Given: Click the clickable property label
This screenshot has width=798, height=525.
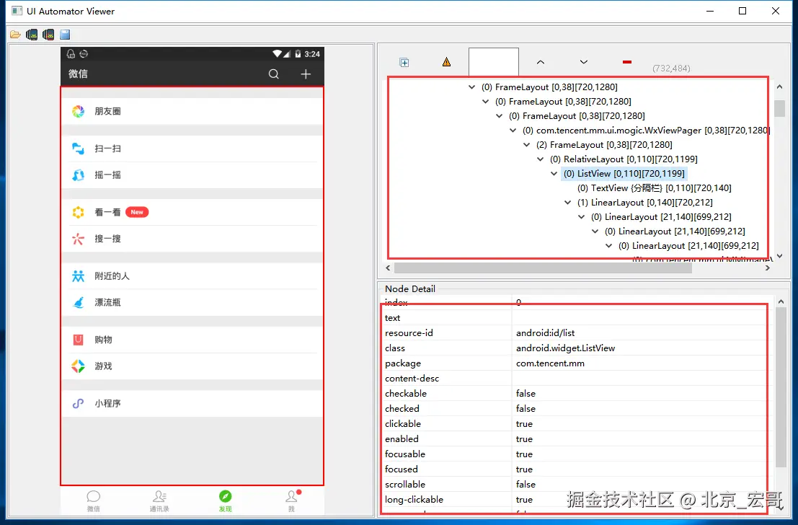Looking at the screenshot, I should coord(402,423).
